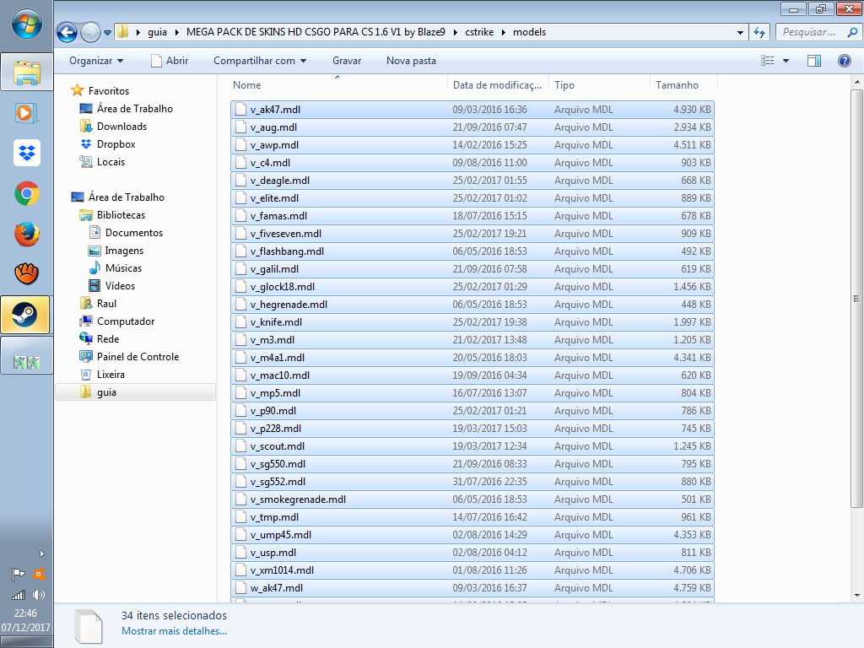Sort by Tamanho column header
This screenshot has height=648, width=864.
coord(683,85)
